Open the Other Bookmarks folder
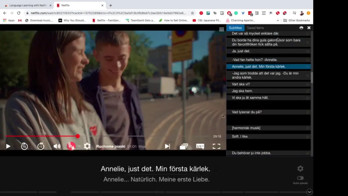This screenshot has width=348, height=196. (x=296, y=20)
